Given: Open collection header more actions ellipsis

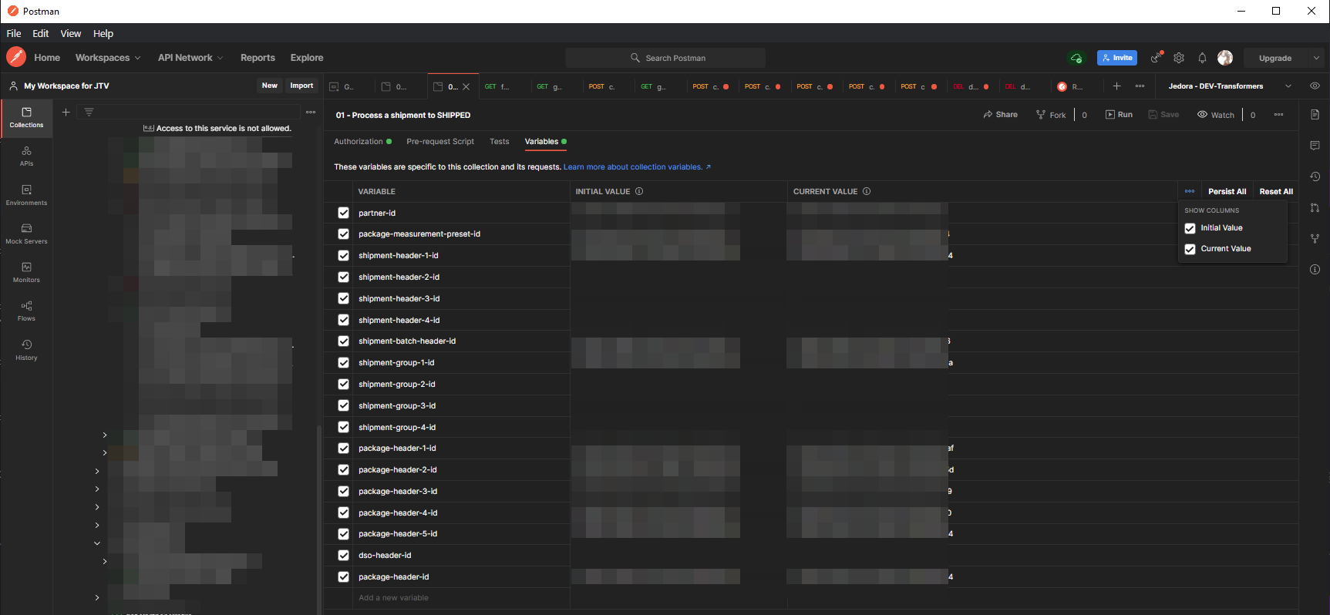Looking at the screenshot, I should coord(1278,114).
